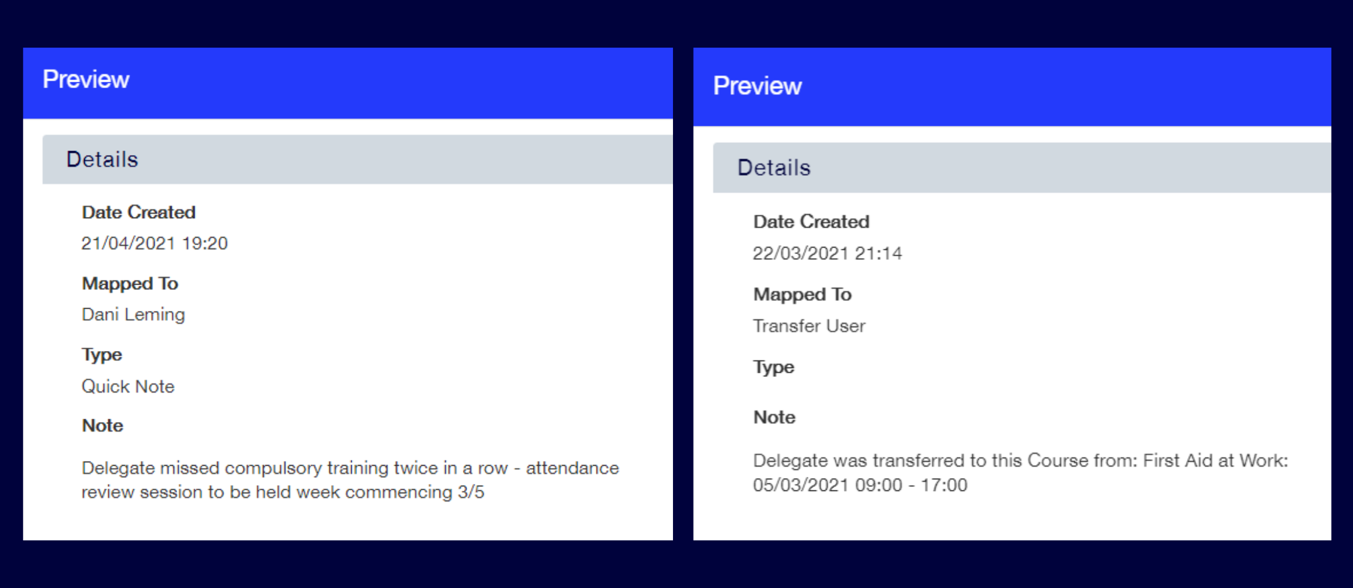Select the Quick Note type value
This screenshot has height=588, width=1353.
(x=128, y=386)
